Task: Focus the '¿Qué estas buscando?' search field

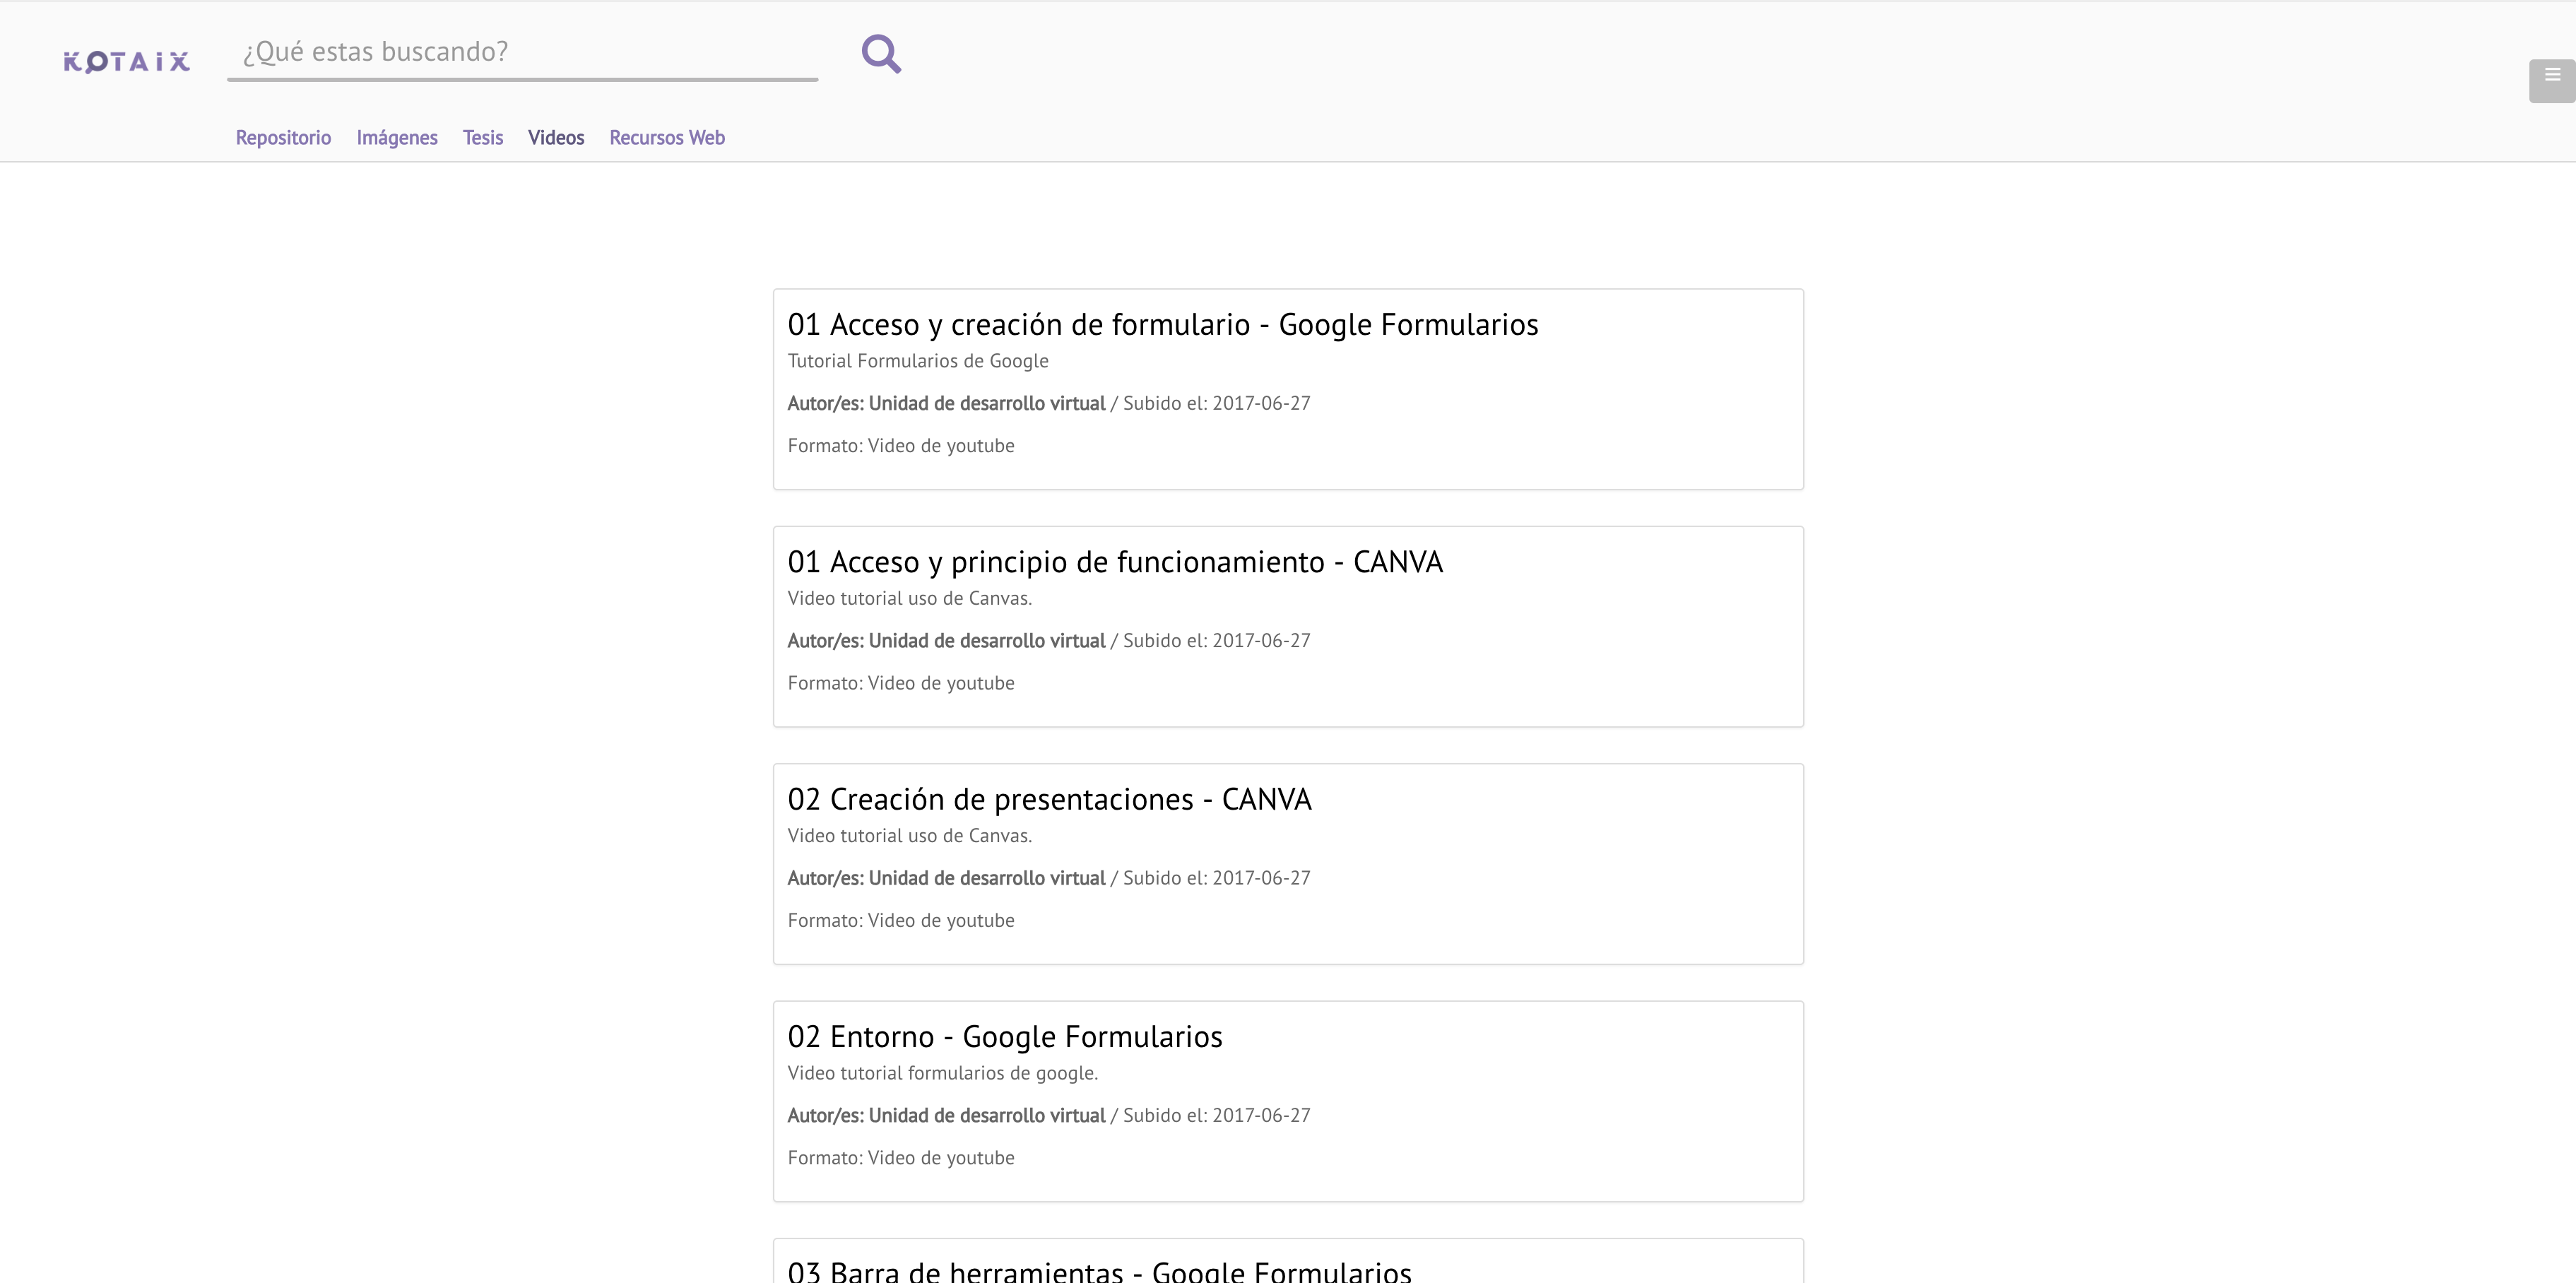Action: pos(522,54)
